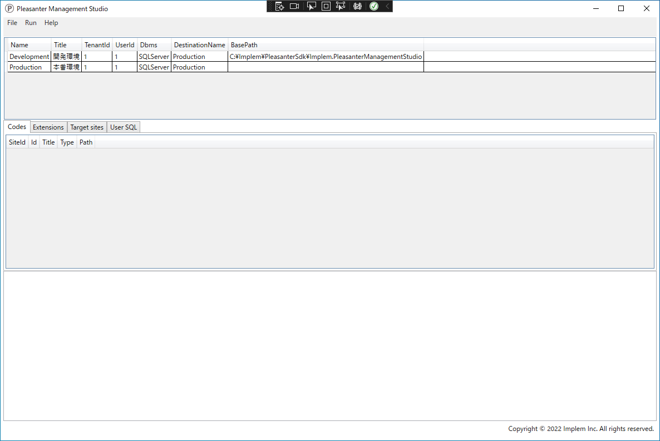Screen dimensions: 660x441
Task: Switch to the Codes tab
Action: (x=17, y=127)
